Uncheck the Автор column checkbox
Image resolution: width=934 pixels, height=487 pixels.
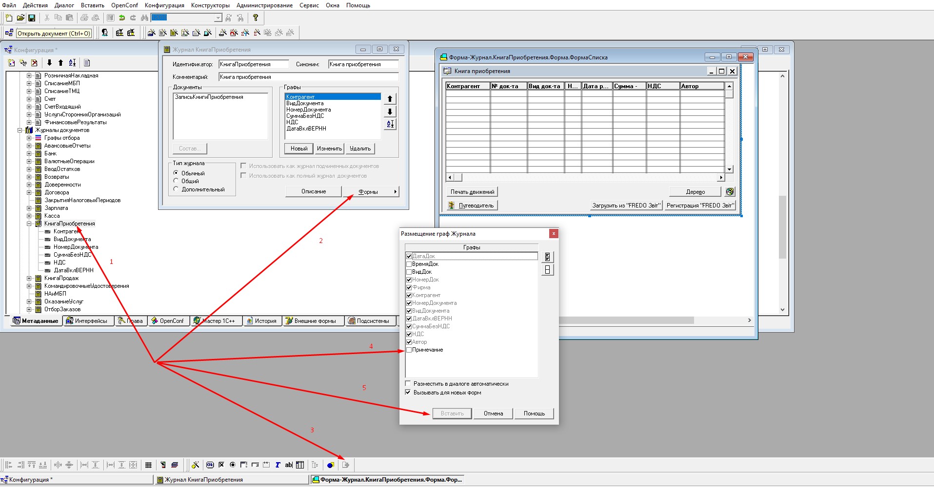pyautogui.click(x=409, y=342)
